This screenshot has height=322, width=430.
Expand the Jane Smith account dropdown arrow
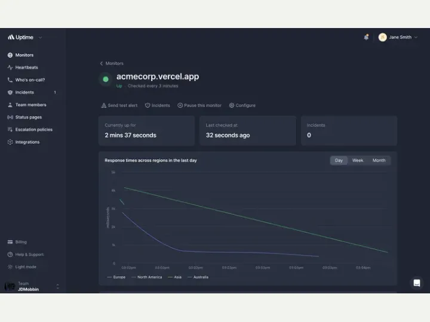coord(416,37)
